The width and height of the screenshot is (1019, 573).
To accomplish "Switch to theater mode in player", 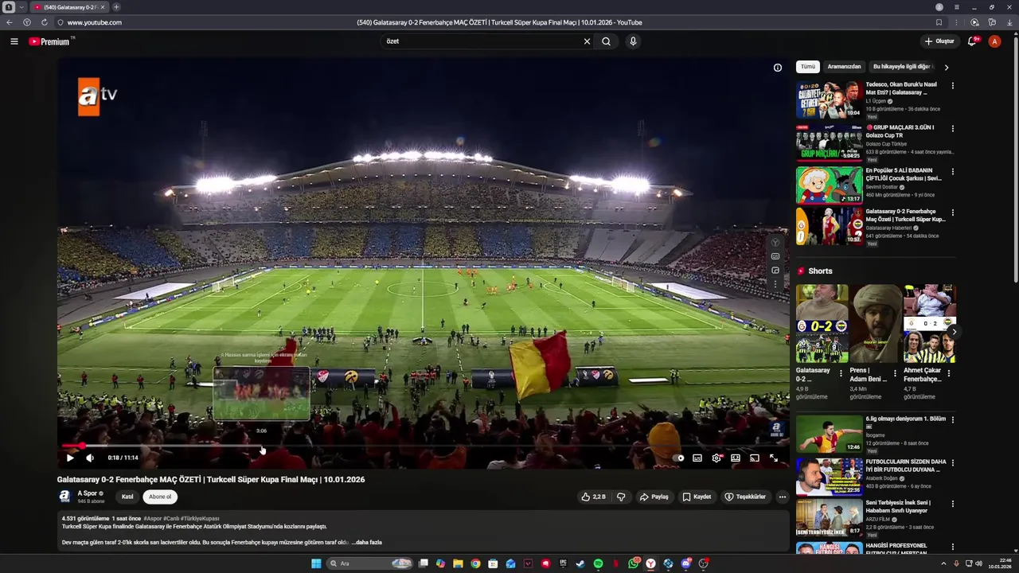I will coord(736,458).
